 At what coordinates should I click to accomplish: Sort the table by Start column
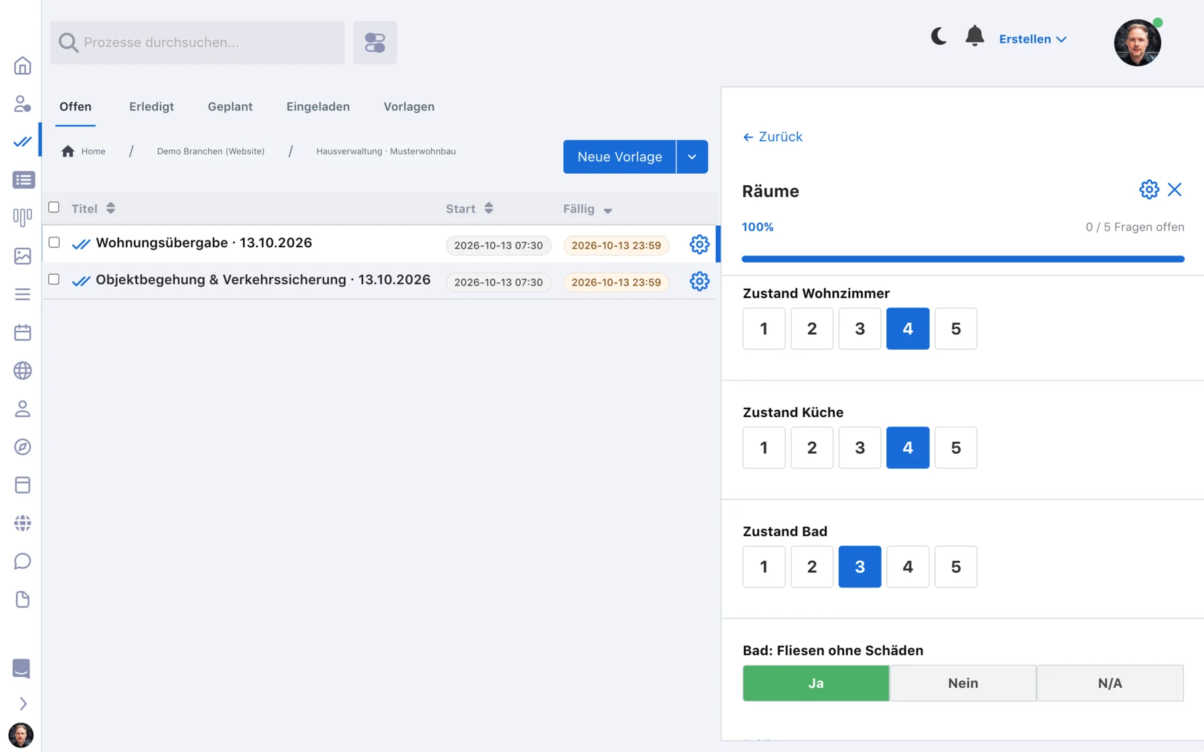coord(470,209)
